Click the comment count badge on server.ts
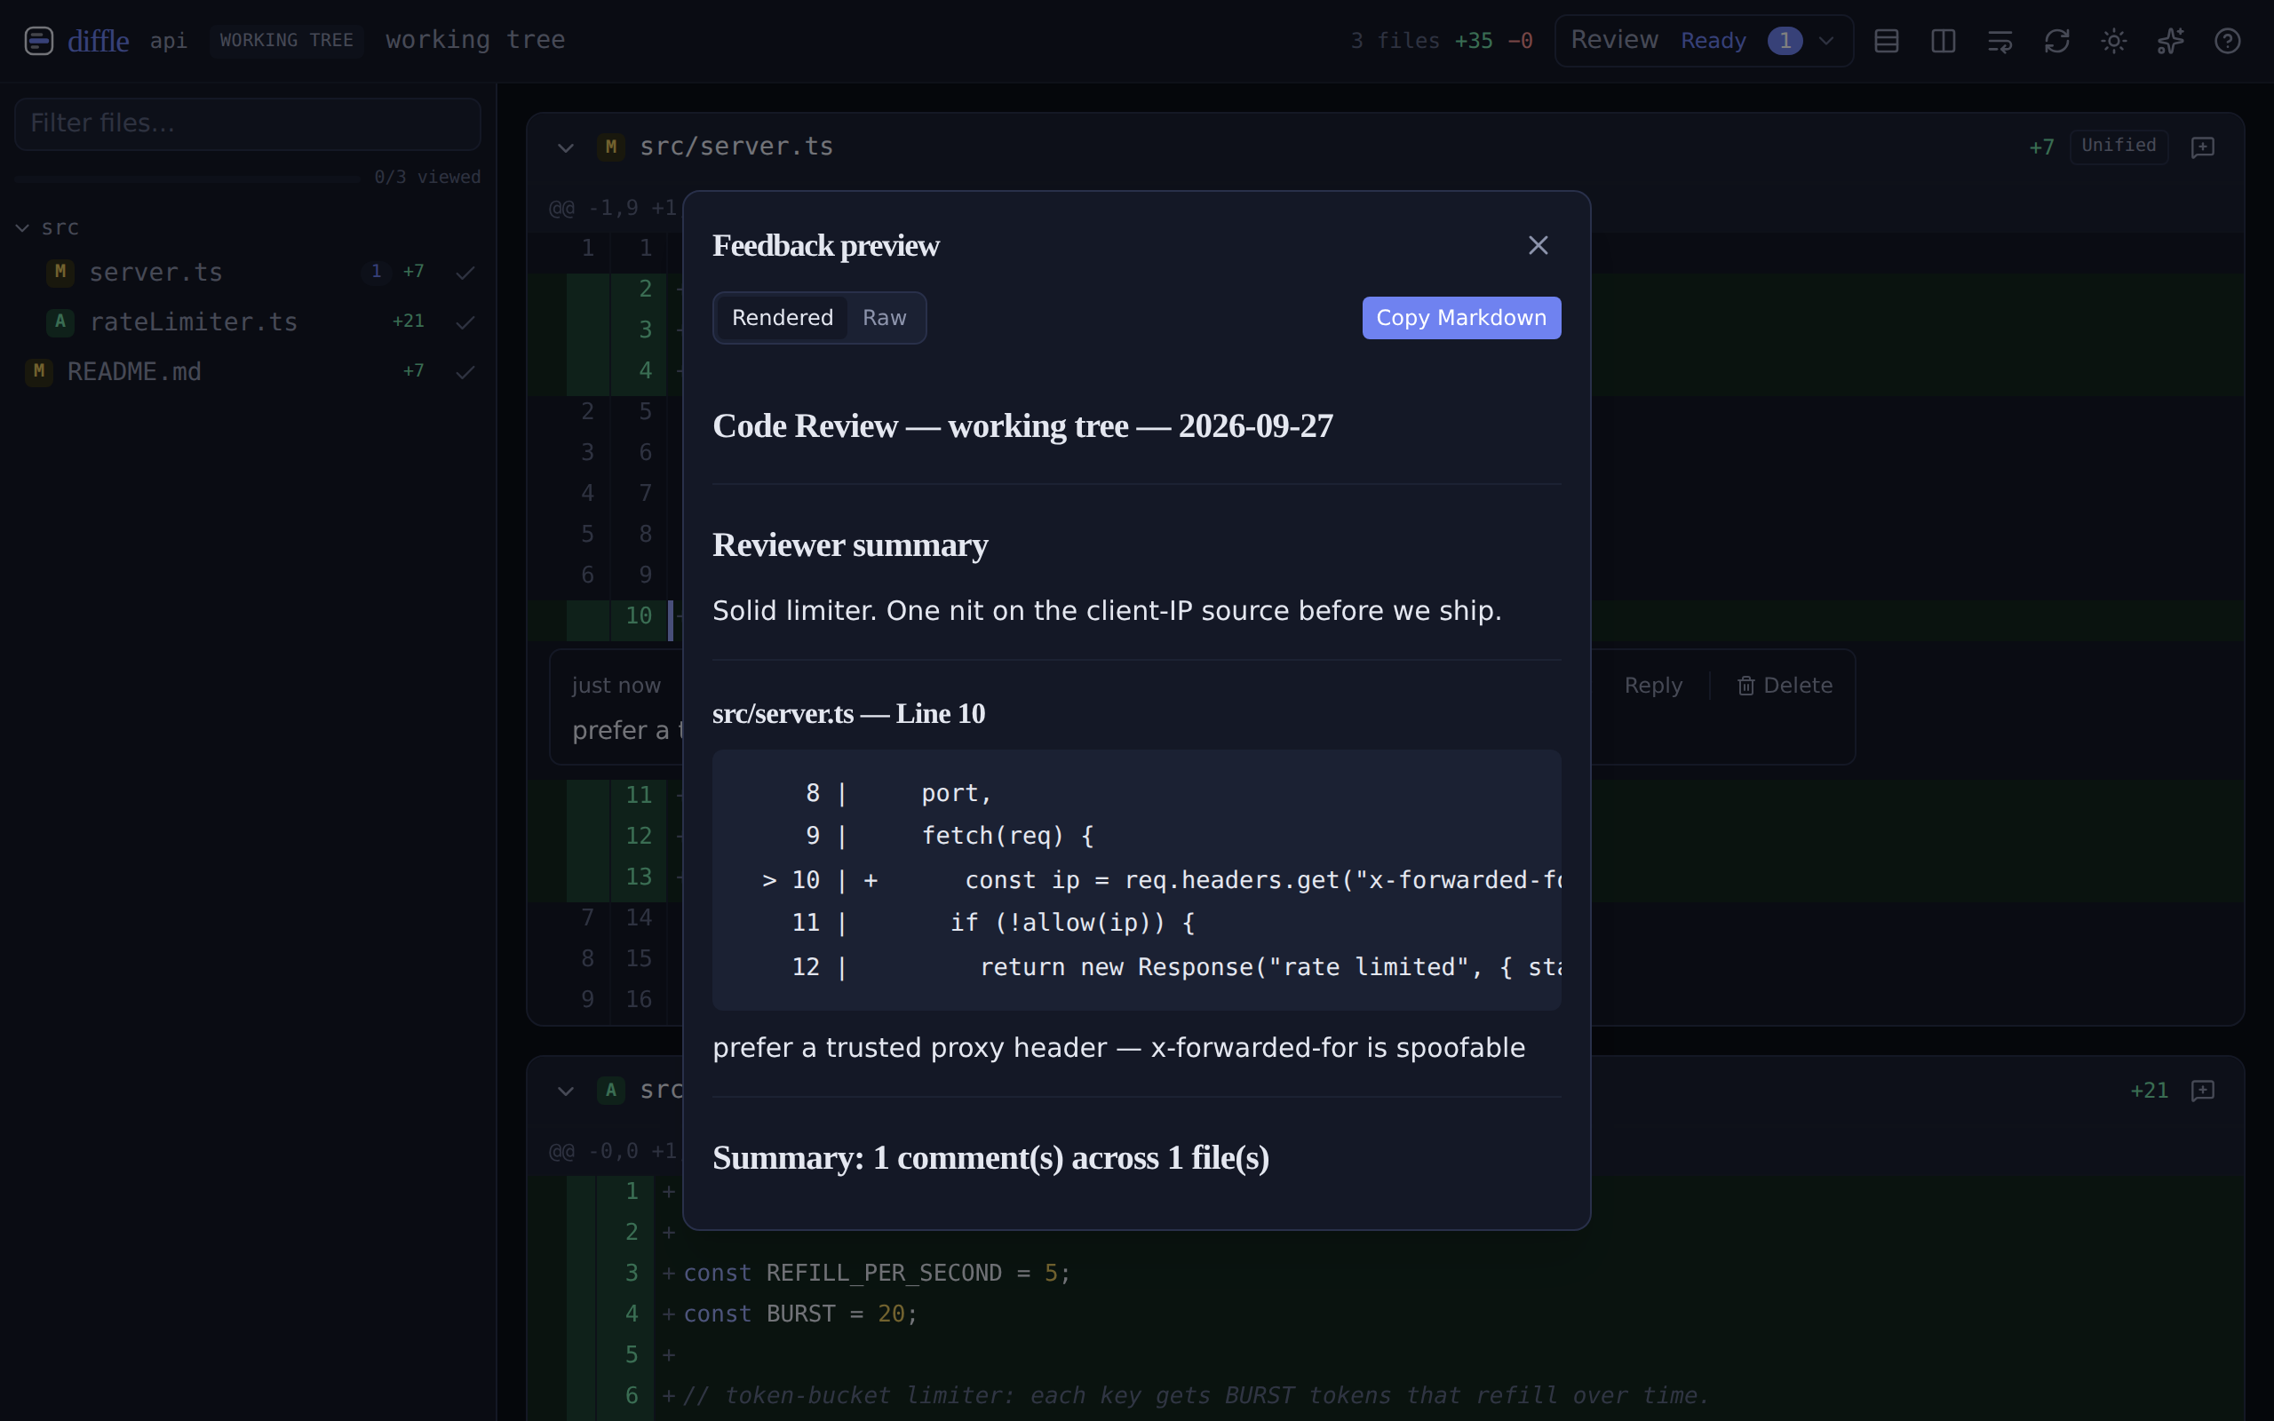Screen dimensions: 2274x1421 [376, 272]
